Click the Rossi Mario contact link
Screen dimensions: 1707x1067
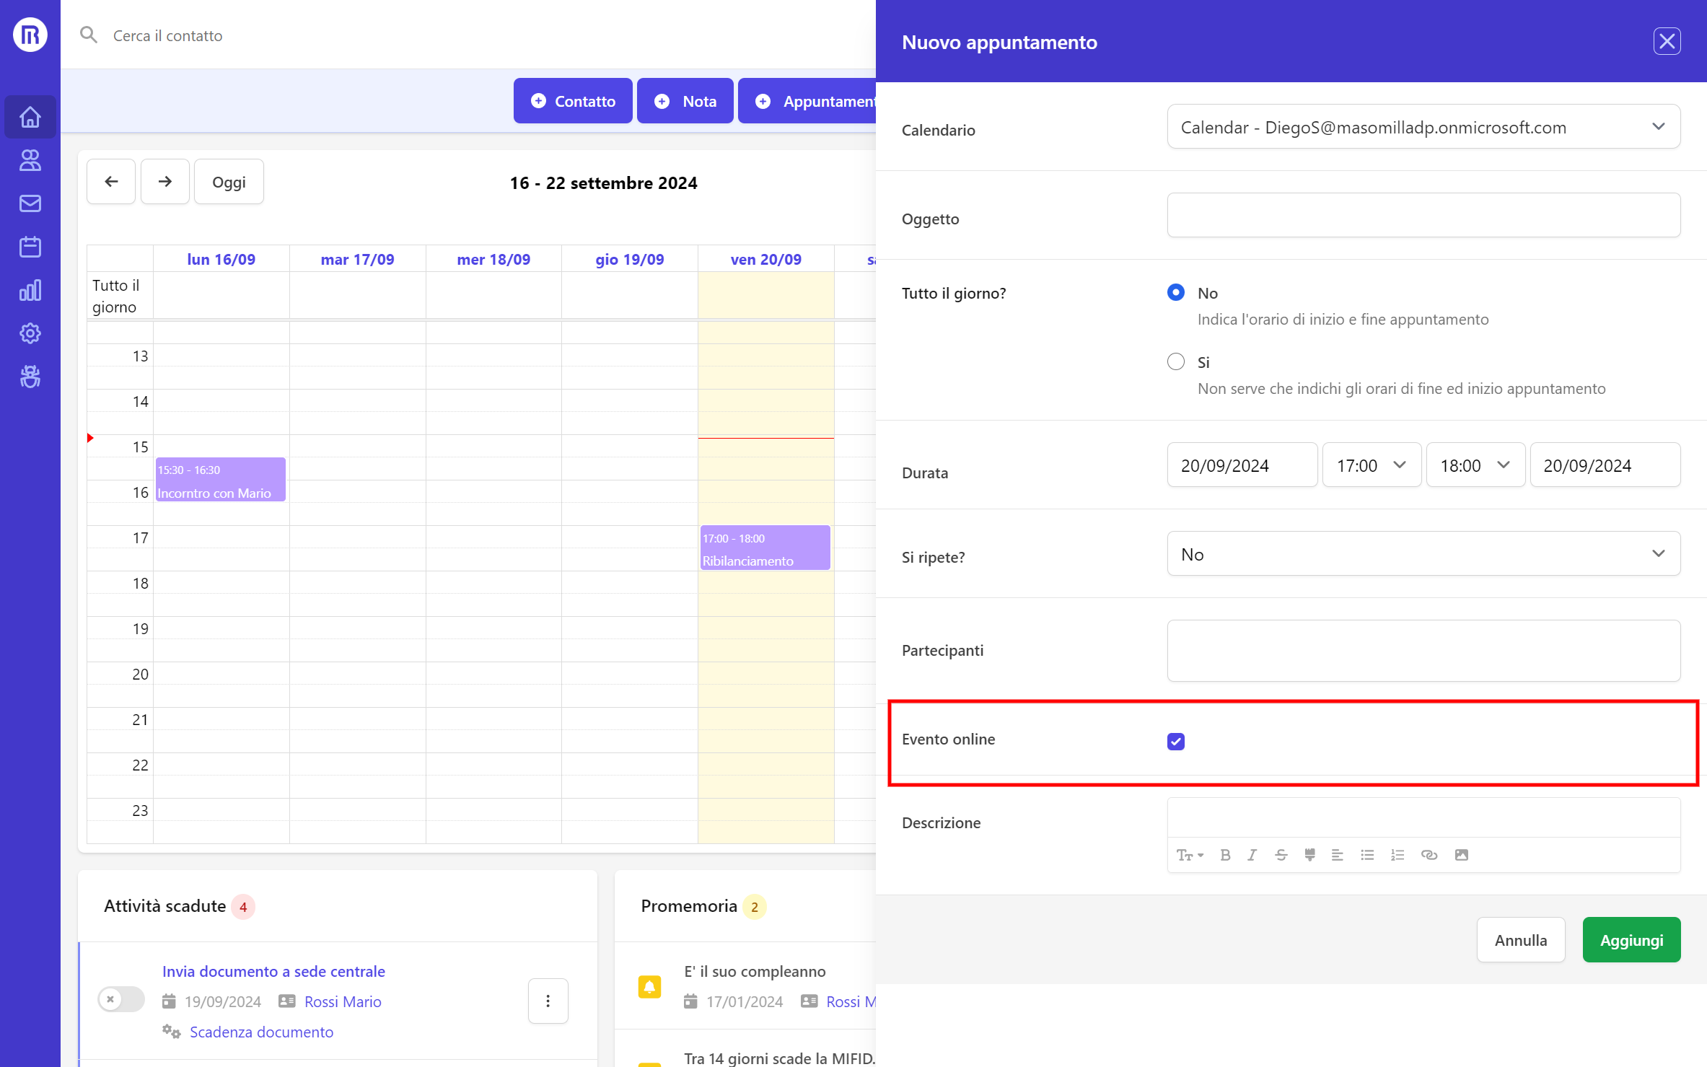(x=342, y=1001)
